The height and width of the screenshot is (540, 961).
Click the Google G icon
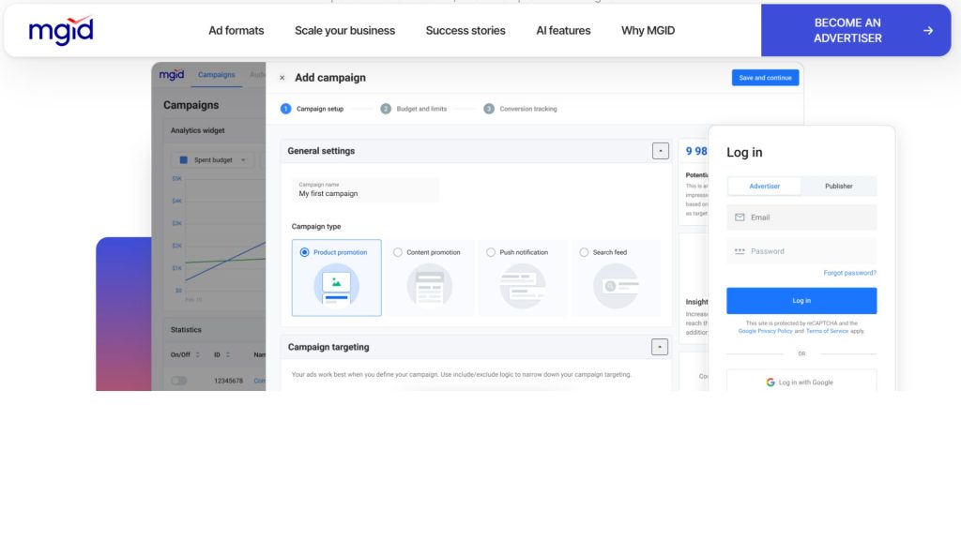coord(770,382)
